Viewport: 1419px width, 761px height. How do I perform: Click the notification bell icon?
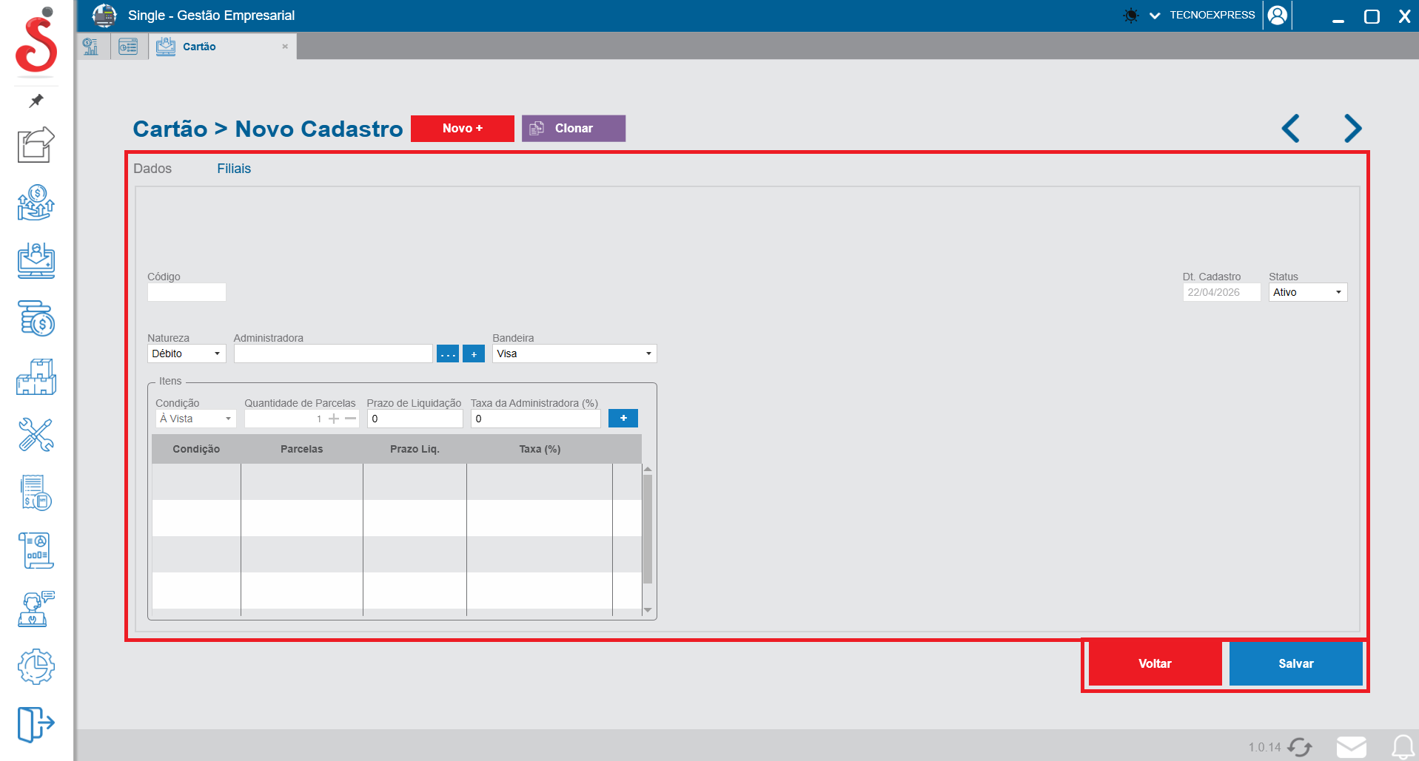click(1402, 747)
